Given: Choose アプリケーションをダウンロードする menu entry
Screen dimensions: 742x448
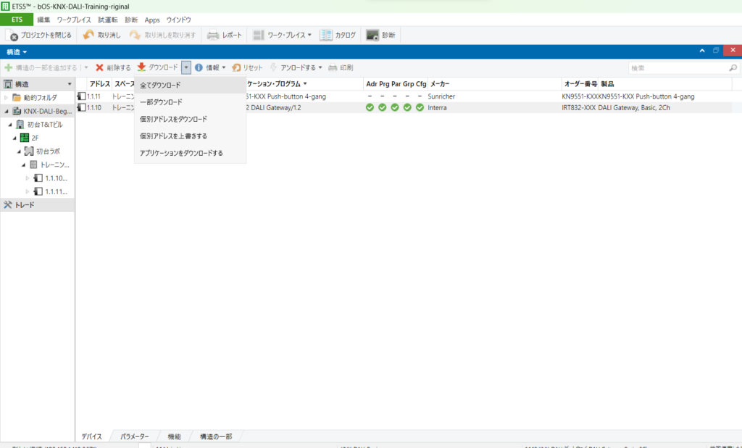Looking at the screenshot, I should tap(181, 153).
